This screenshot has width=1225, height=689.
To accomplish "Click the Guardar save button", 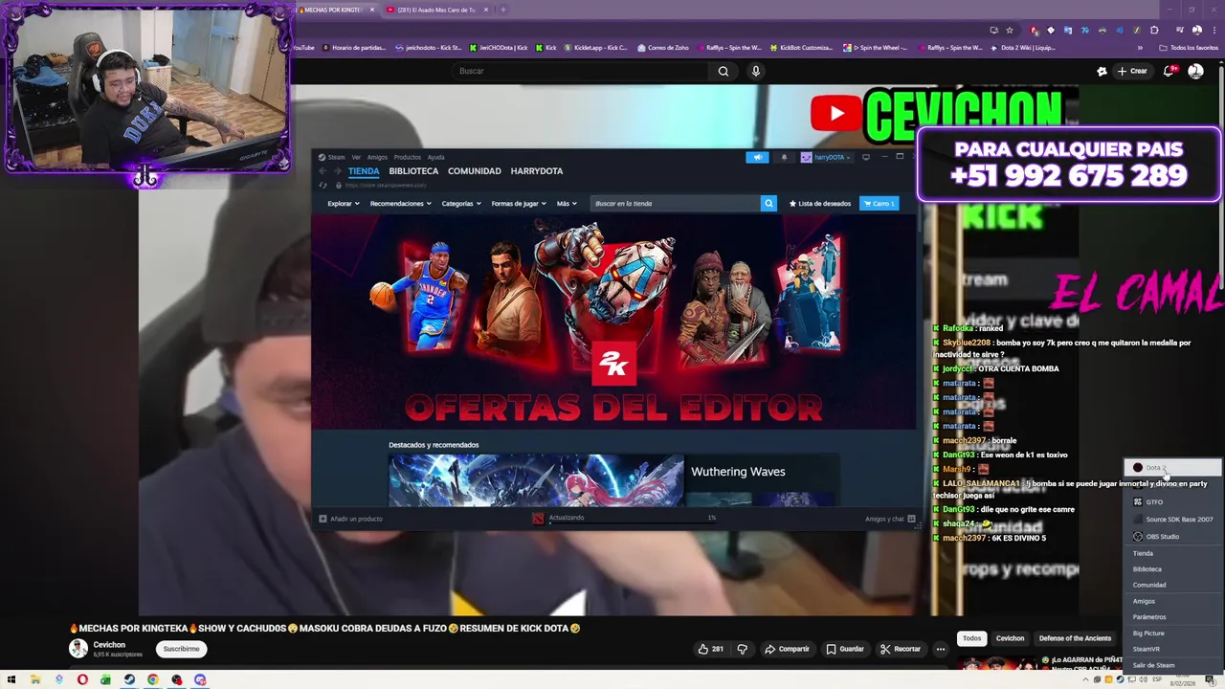I will [845, 649].
